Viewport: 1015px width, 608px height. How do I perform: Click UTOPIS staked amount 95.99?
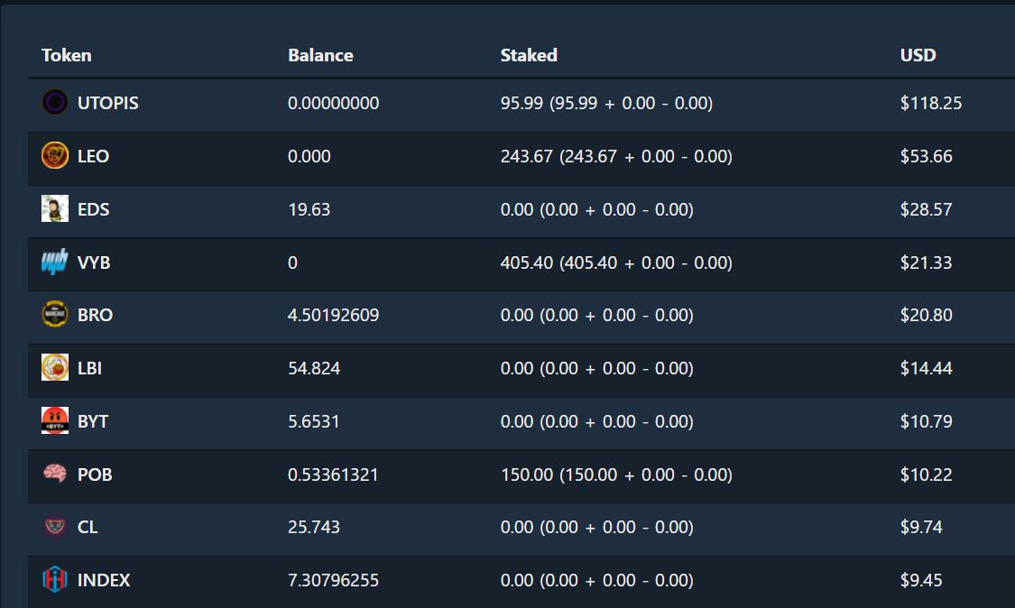tap(521, 103)
